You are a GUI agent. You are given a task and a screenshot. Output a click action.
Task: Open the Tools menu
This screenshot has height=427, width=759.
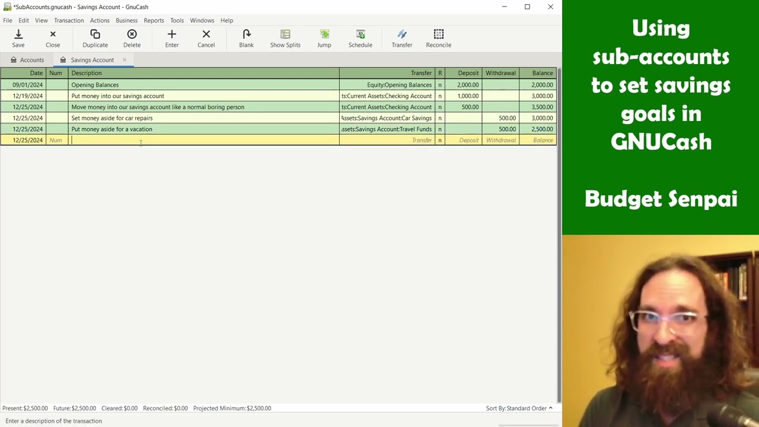(177, 20)
